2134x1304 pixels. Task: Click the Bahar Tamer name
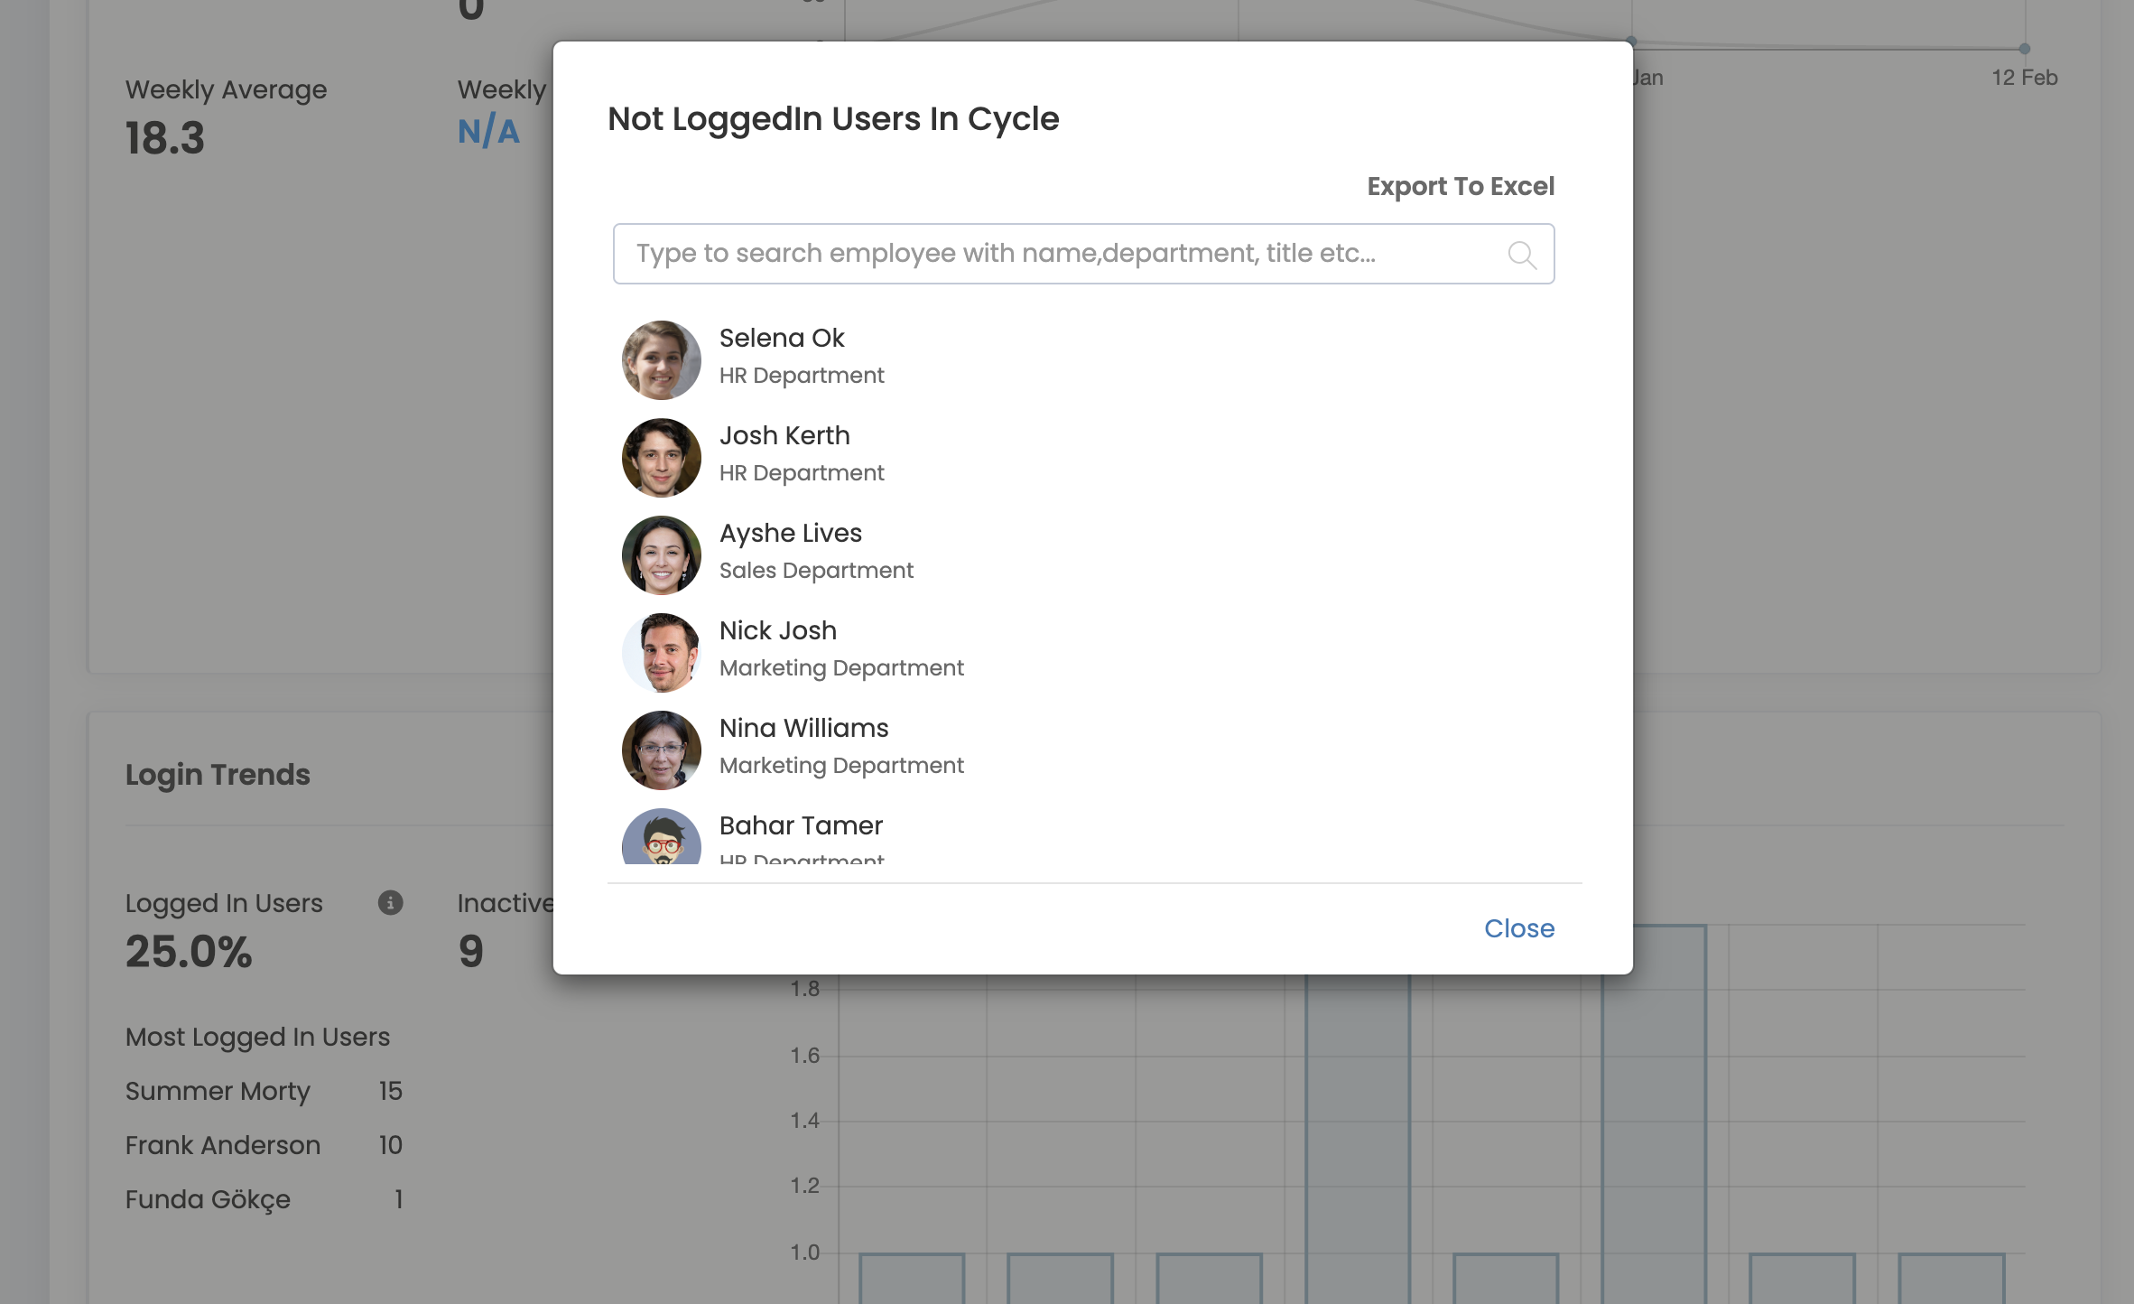[801, 825]
